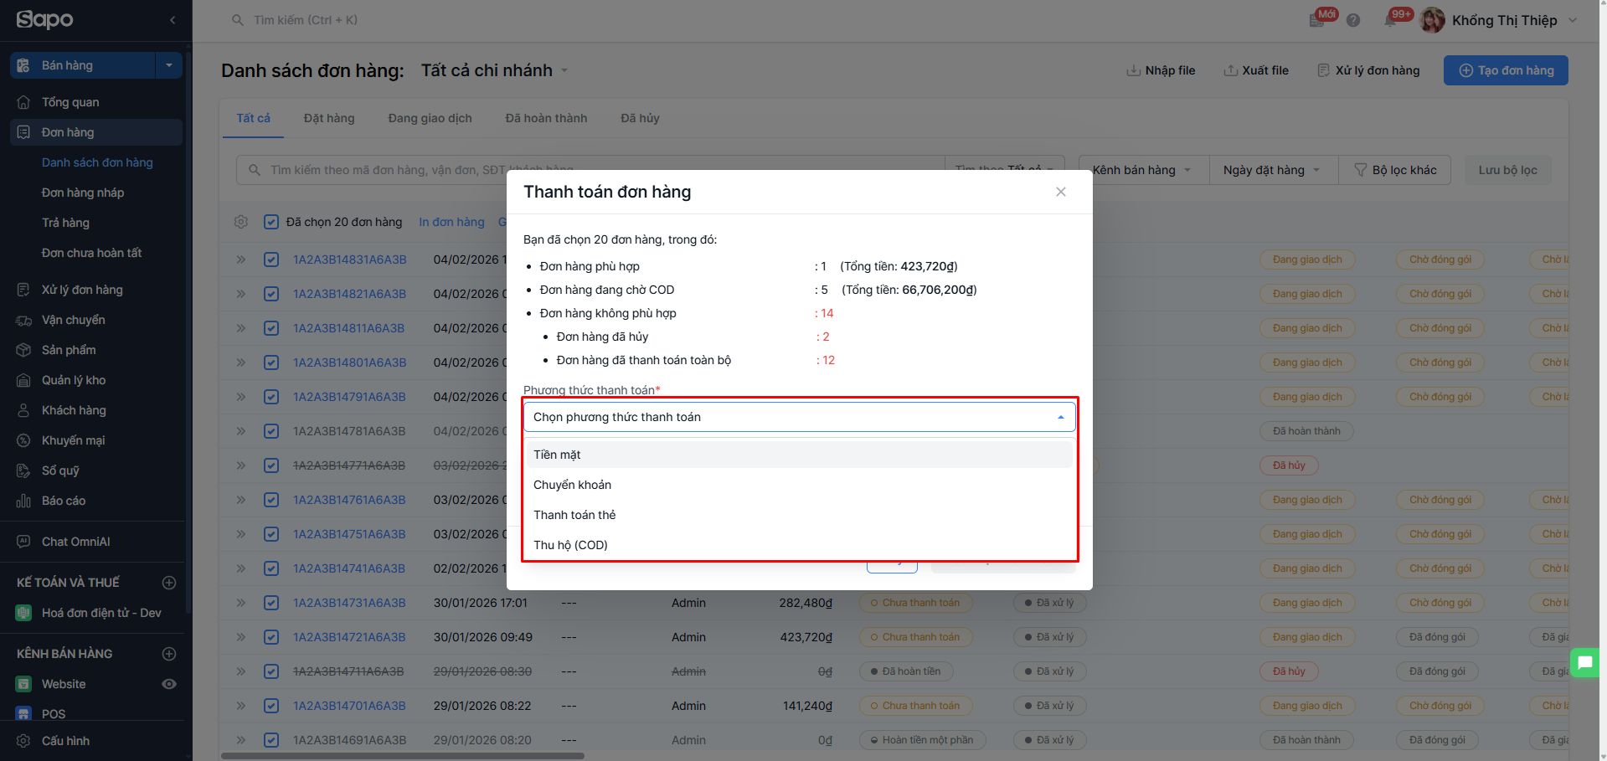This screenshot has width=1607, height=761.
Task: Select Chuyển khoản payment method
Action: 799,485
